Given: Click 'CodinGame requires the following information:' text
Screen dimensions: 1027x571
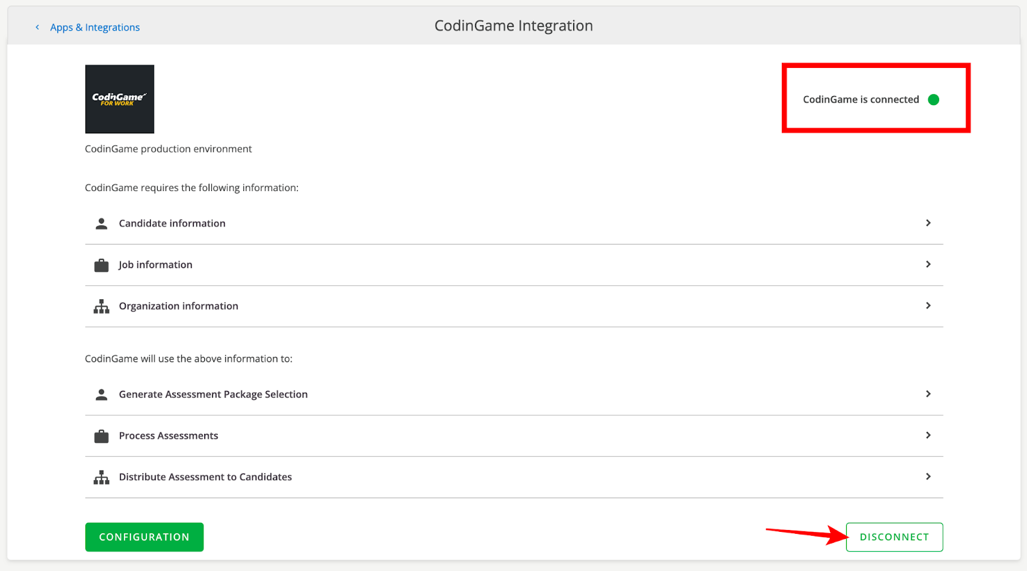Looking at the screenshot, I should 192,188.
